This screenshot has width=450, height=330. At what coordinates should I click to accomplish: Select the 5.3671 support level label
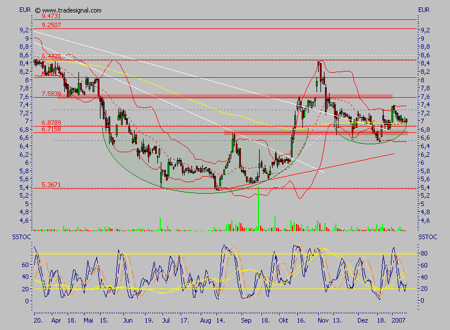(x=51, y=185)
